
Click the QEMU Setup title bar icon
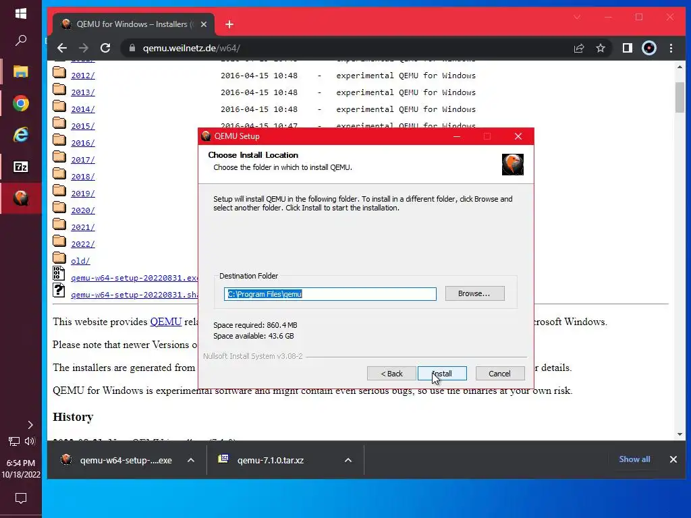[206, 136]
